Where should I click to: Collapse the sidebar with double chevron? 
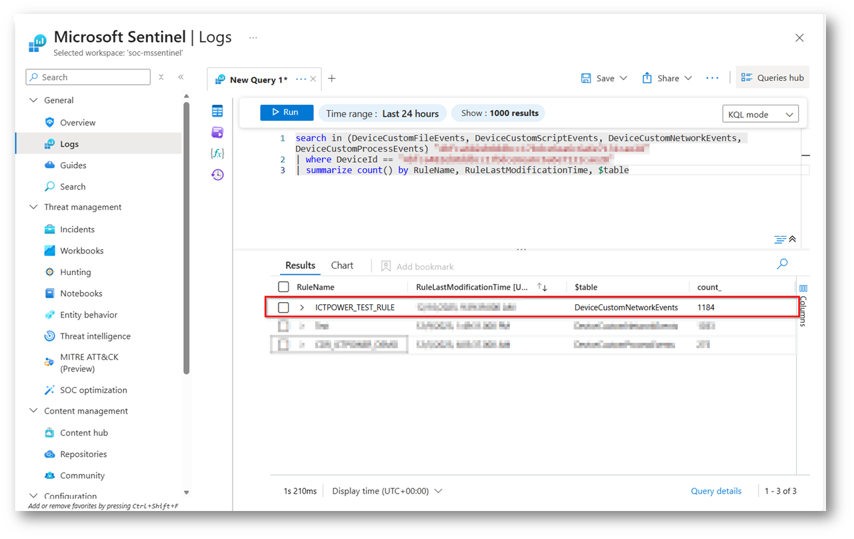pos(181,77)
